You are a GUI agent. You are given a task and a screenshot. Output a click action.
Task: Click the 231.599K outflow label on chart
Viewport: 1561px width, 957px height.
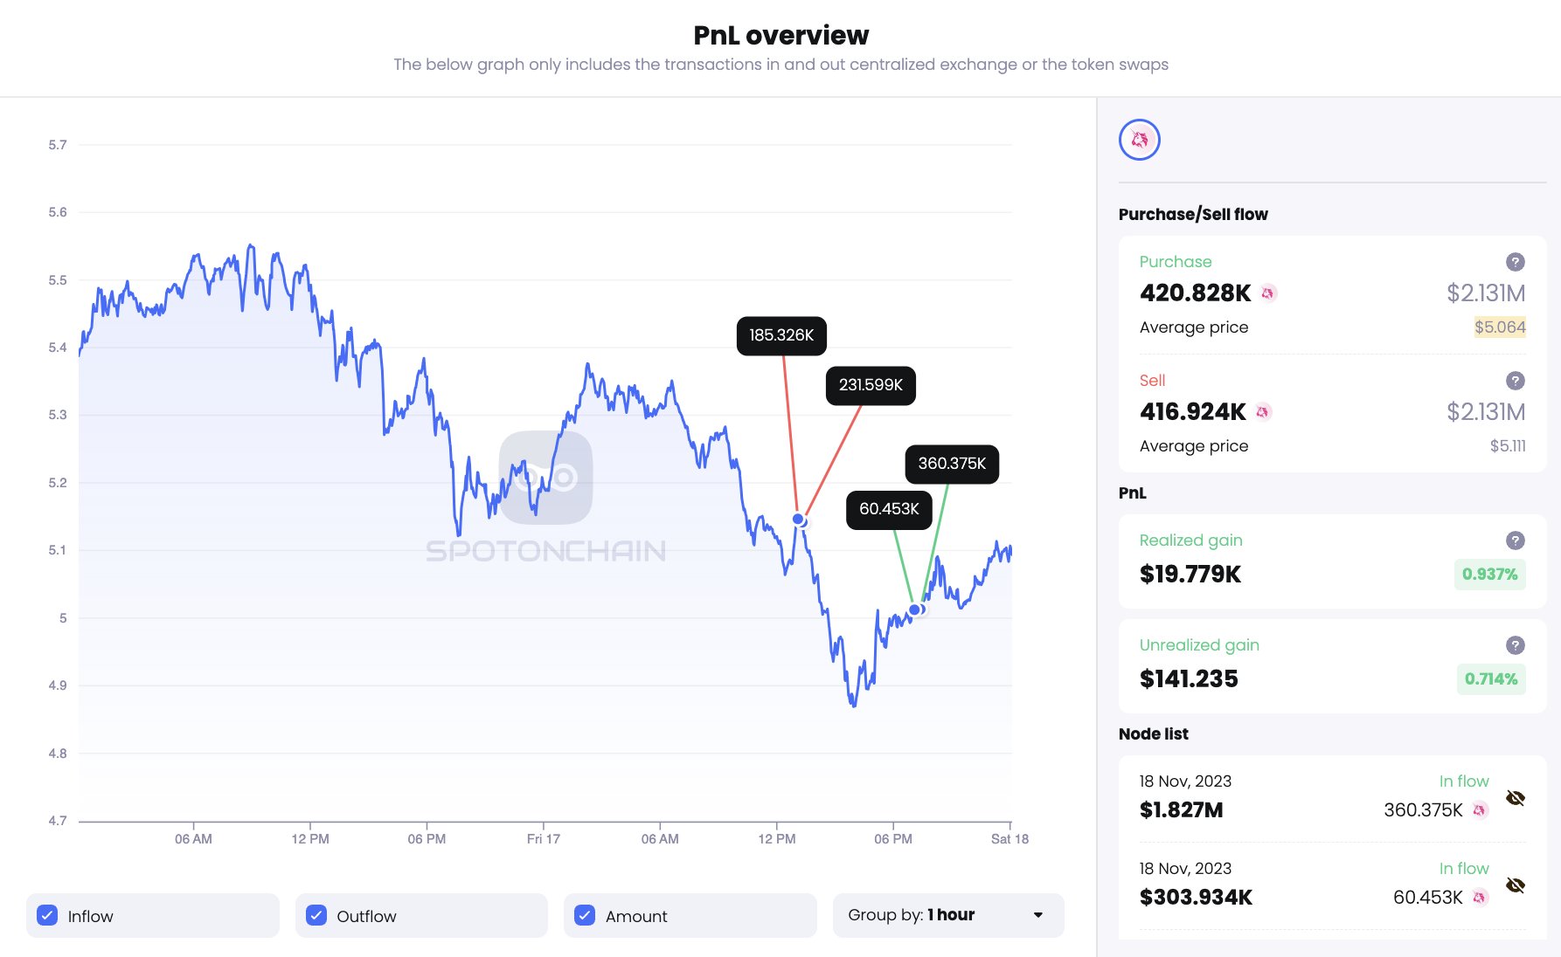pyautogui.click(x=871, y=385)
